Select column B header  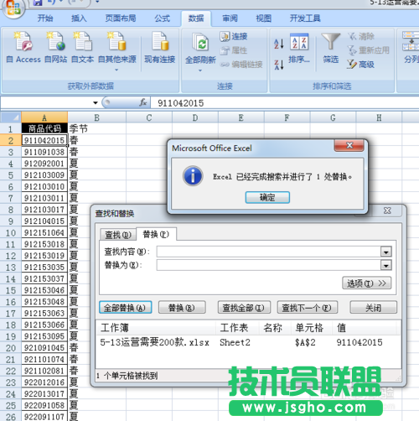point(96,117)
